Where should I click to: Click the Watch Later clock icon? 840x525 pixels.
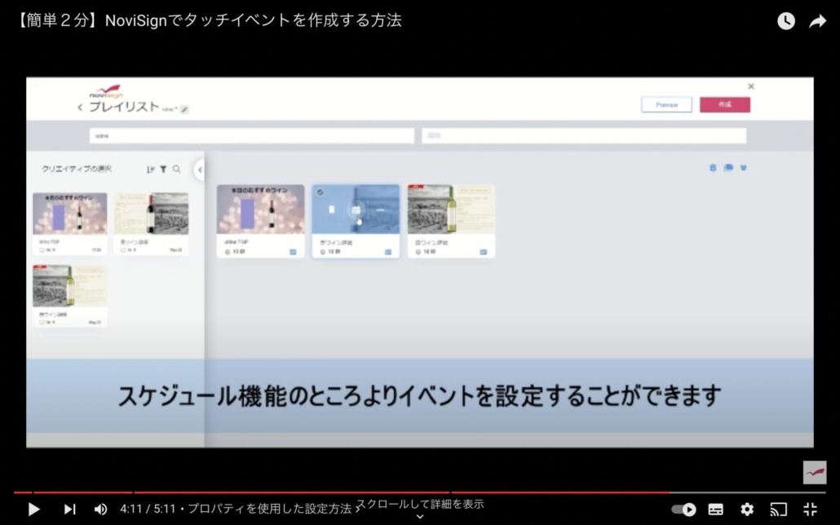coord(786,21)
